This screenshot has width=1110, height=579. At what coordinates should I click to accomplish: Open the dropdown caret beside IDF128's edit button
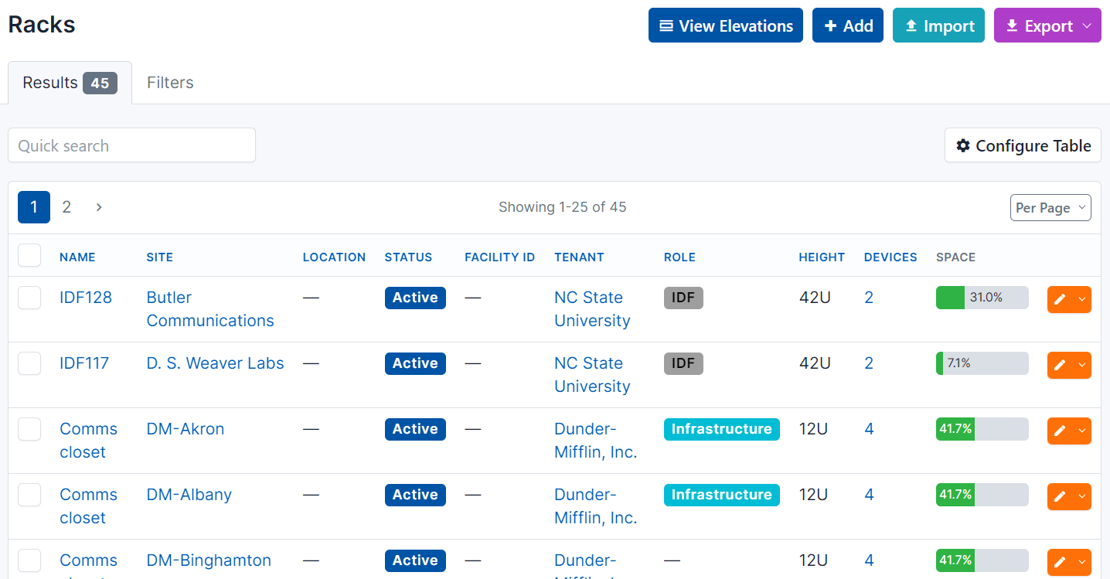1081,299
